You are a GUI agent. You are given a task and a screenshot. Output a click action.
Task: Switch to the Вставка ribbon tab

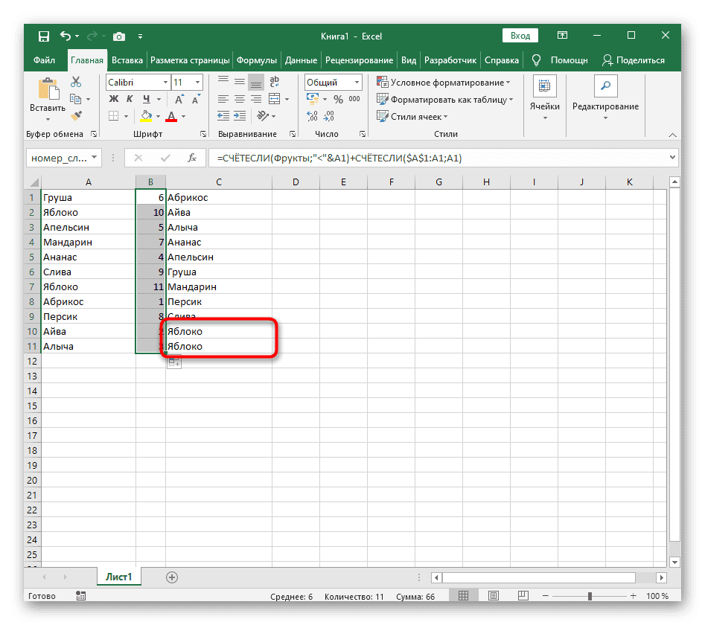click(x=127, y=60)
